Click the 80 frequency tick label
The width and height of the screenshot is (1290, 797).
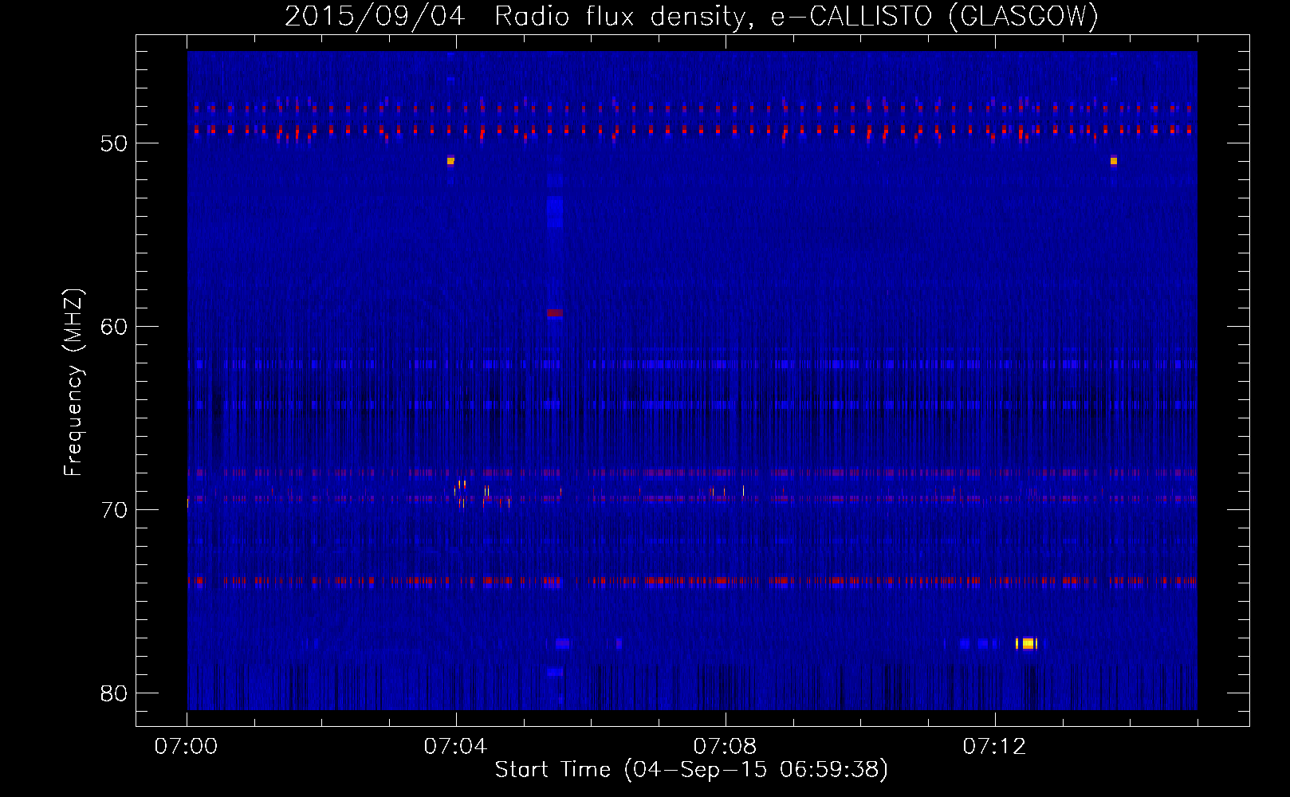click(114, 693)
